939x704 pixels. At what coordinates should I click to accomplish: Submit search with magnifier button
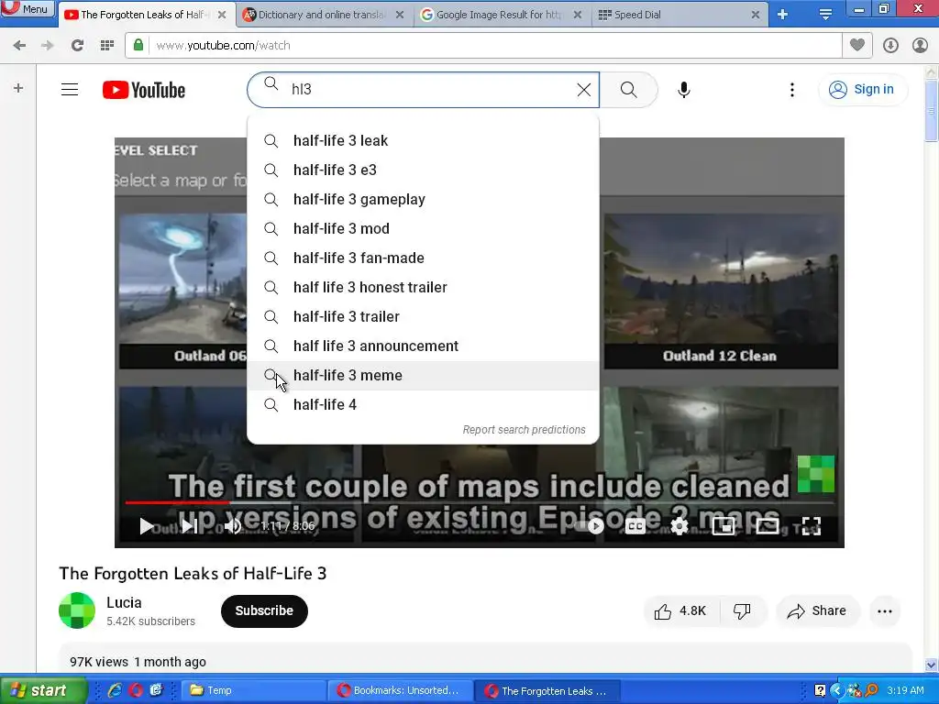(x=628, y=90)
